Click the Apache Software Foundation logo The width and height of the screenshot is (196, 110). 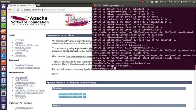(29, 20)
